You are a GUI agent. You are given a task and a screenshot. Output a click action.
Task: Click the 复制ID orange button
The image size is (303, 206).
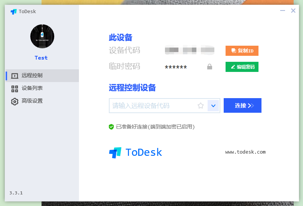click(242, 51)
